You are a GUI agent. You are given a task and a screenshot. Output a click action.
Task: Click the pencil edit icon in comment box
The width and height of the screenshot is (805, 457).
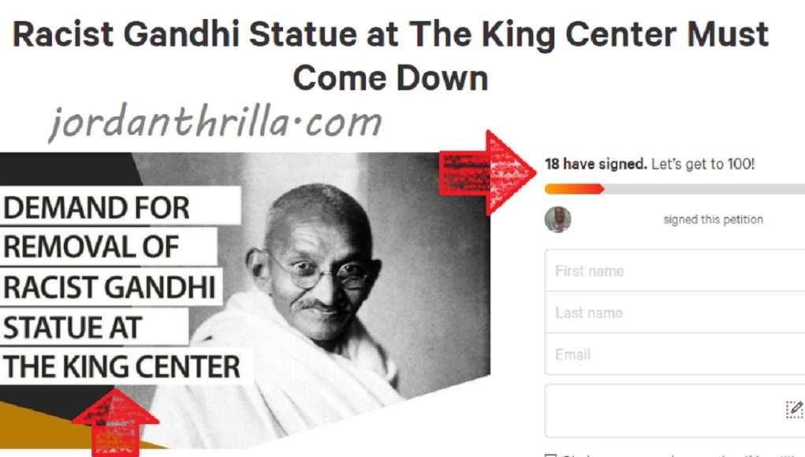(795, 409)
